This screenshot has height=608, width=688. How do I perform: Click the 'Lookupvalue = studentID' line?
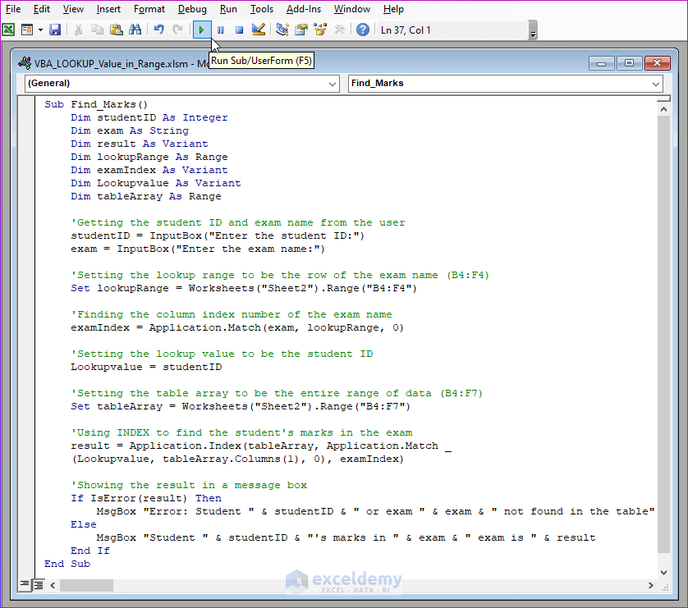(147, 368)
